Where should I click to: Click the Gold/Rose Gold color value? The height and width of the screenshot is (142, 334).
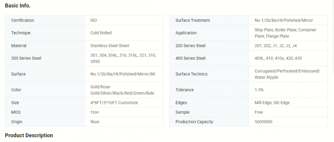coord(122,90)
